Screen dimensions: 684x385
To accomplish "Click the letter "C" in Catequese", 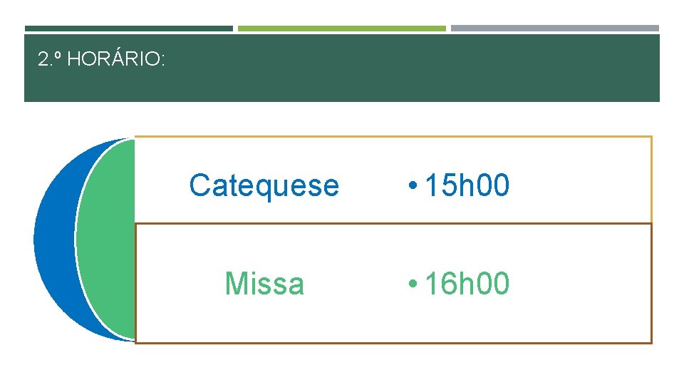I will pos(199,185).
